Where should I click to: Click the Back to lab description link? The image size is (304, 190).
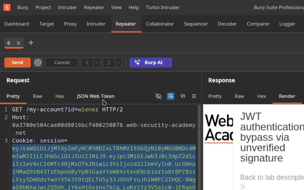(272, 177)
